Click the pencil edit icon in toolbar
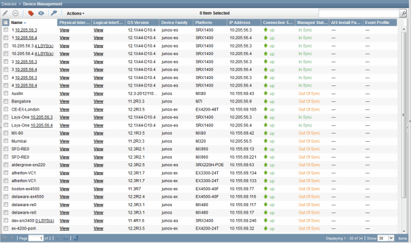 pyautogui.click(x=6, y=13)
